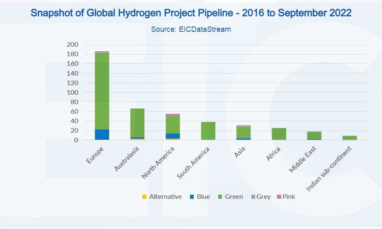Click the chart title about Hydrogen Project Pipeline
Viewport: 382px width, 229px height.
tap(191, 13)
